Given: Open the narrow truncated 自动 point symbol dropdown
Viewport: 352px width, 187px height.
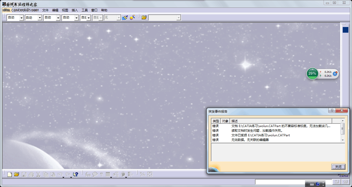Looking at the screenshot, I should pos(85,17).
